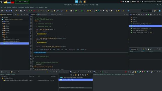Click the Sort icon in Outline toolbar
The image size is (162, 91).
[141, 15]
